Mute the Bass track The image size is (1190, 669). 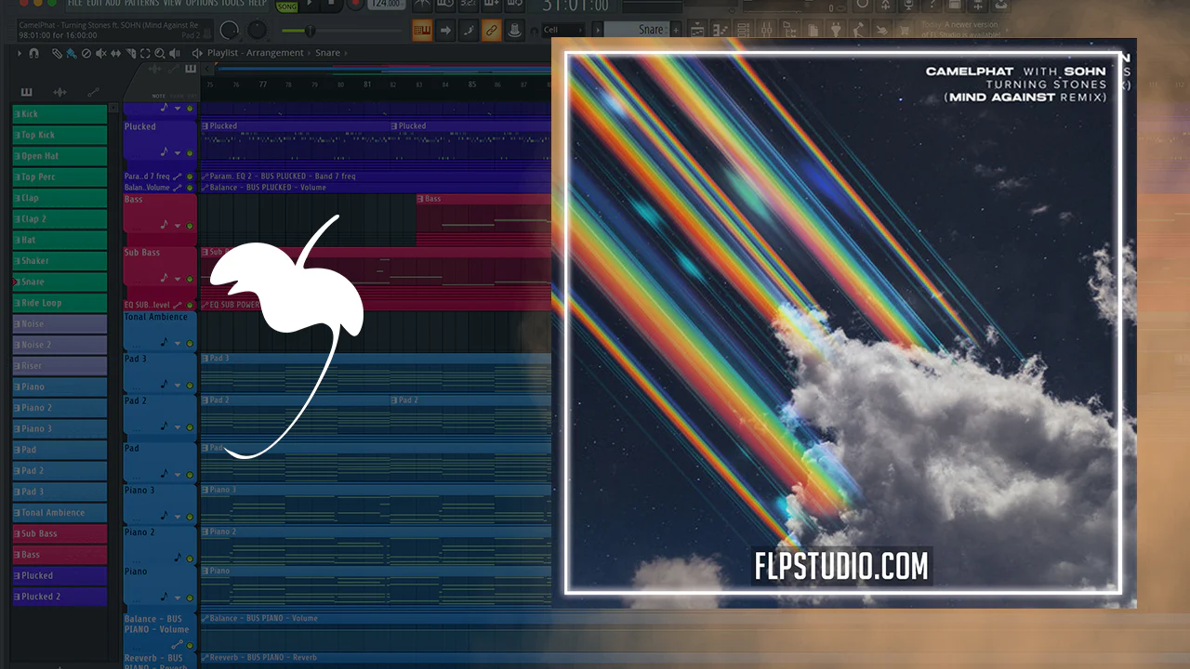pyautogui.click(x=191, y=225)
